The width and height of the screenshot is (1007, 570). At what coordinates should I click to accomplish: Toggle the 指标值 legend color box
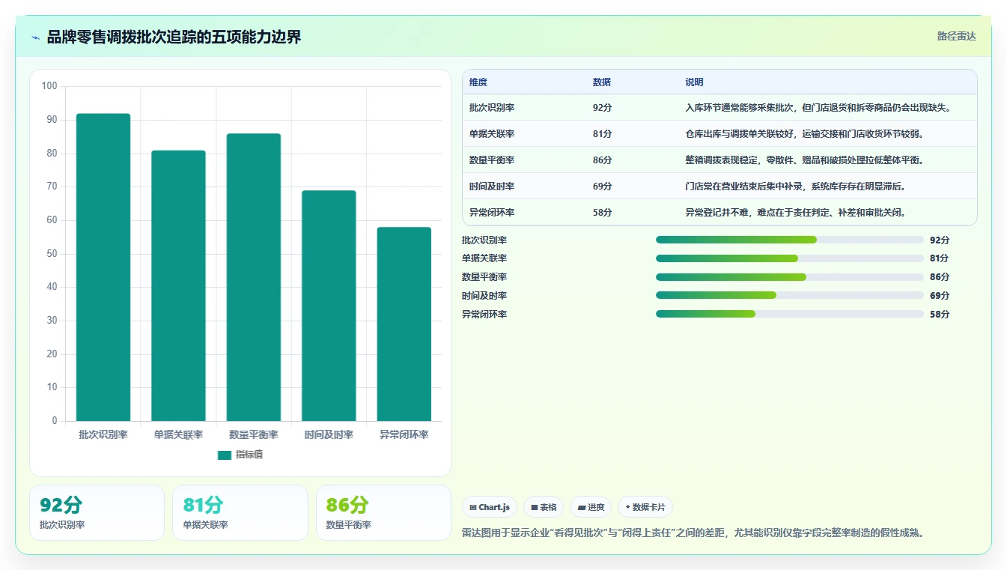click(x=225, y=455)
